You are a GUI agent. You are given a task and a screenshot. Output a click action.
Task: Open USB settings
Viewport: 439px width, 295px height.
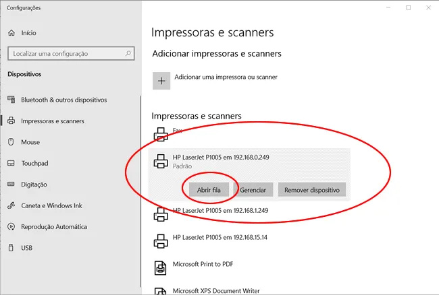pyautogui.click(x=26, y=248)
